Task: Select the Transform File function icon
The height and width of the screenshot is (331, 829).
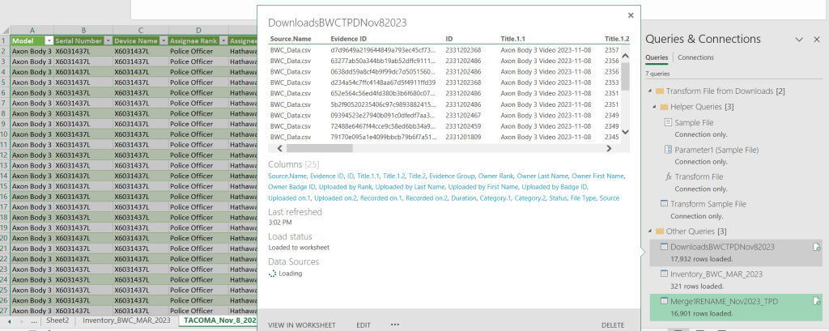Action: 668,176
